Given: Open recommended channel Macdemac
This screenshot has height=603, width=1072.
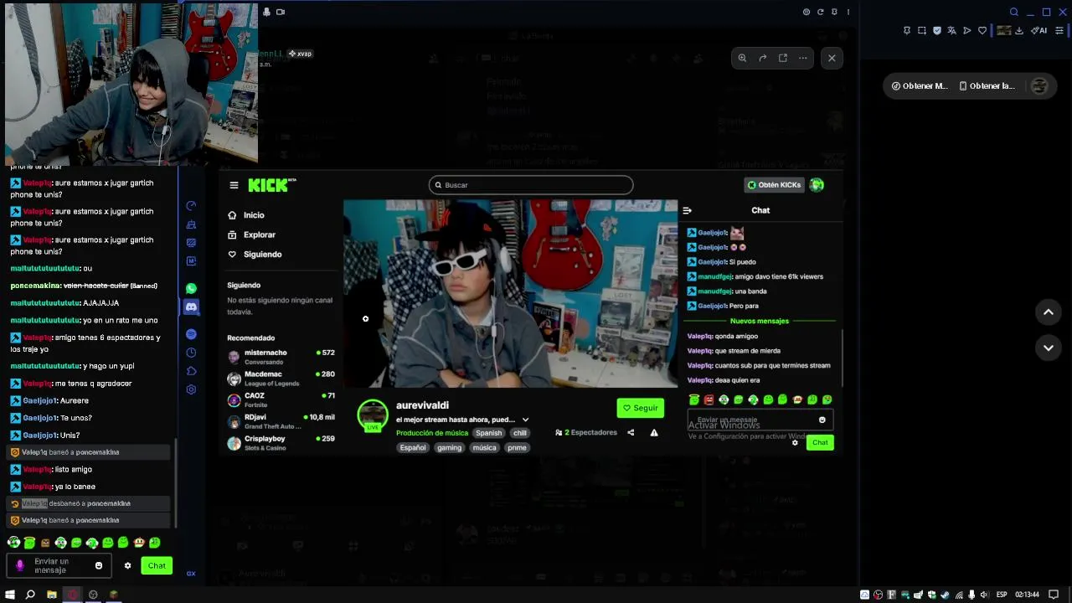Looking at the screenshot, I should point(281,379).
